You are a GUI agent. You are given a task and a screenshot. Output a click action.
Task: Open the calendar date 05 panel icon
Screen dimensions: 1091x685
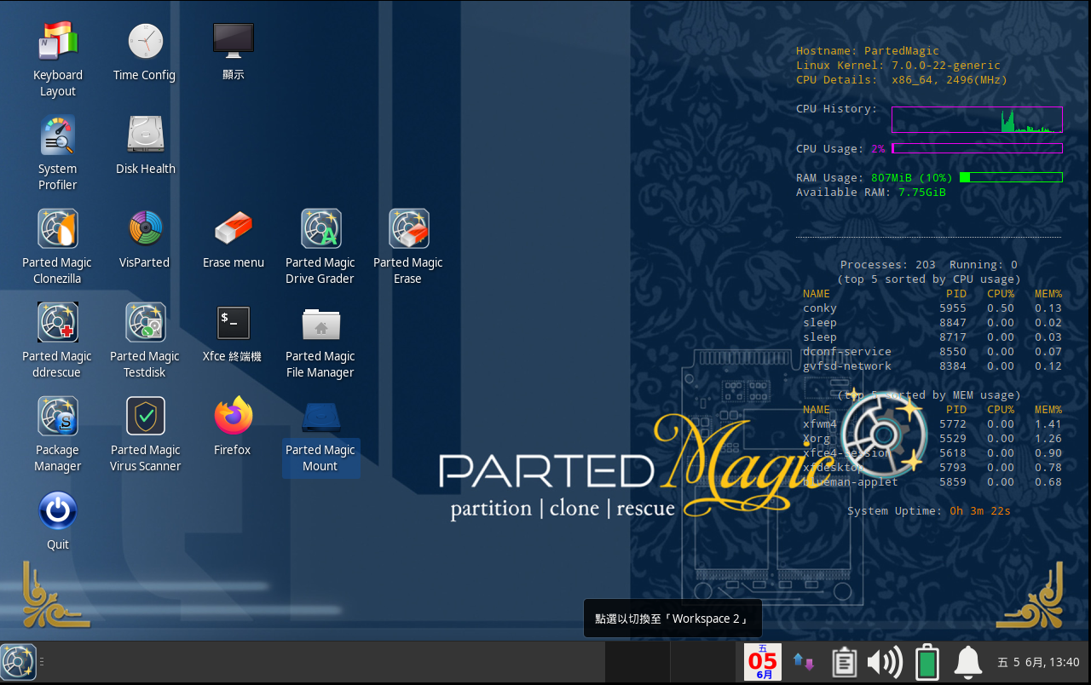(x=763, y=662)
